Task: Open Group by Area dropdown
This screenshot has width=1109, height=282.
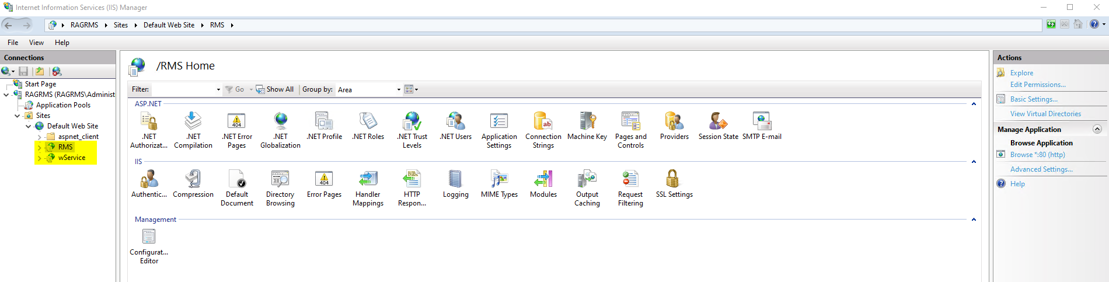Action: pos(399,89)
